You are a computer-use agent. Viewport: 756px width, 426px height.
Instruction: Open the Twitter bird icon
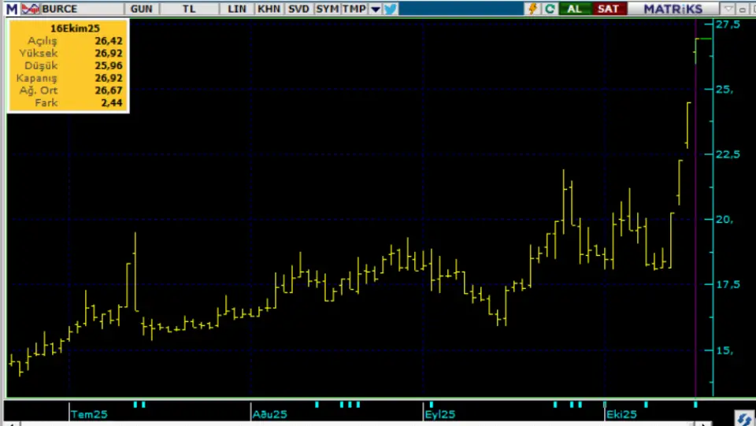point(391,9)
